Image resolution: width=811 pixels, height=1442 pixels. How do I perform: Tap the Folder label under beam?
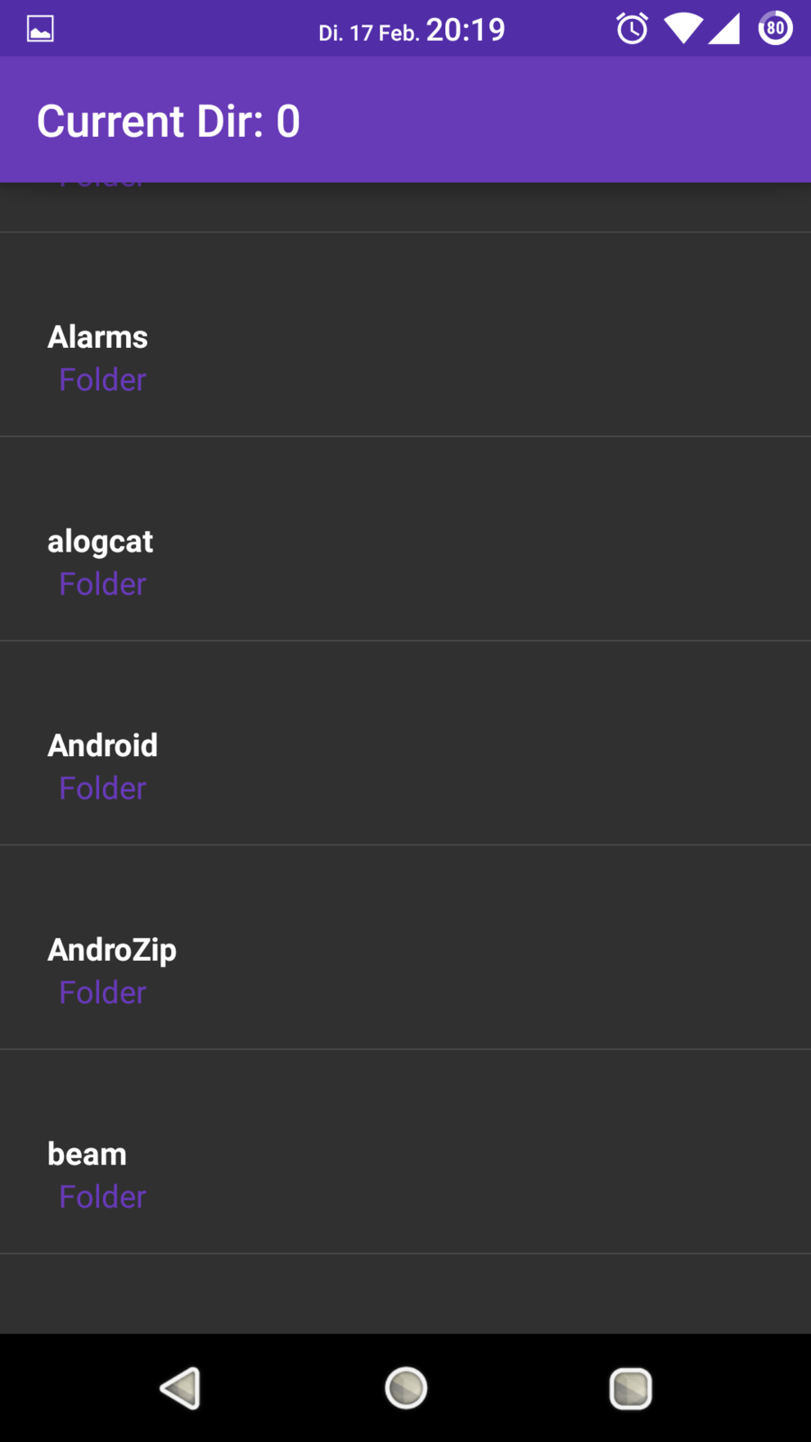tap(103, 1198)
